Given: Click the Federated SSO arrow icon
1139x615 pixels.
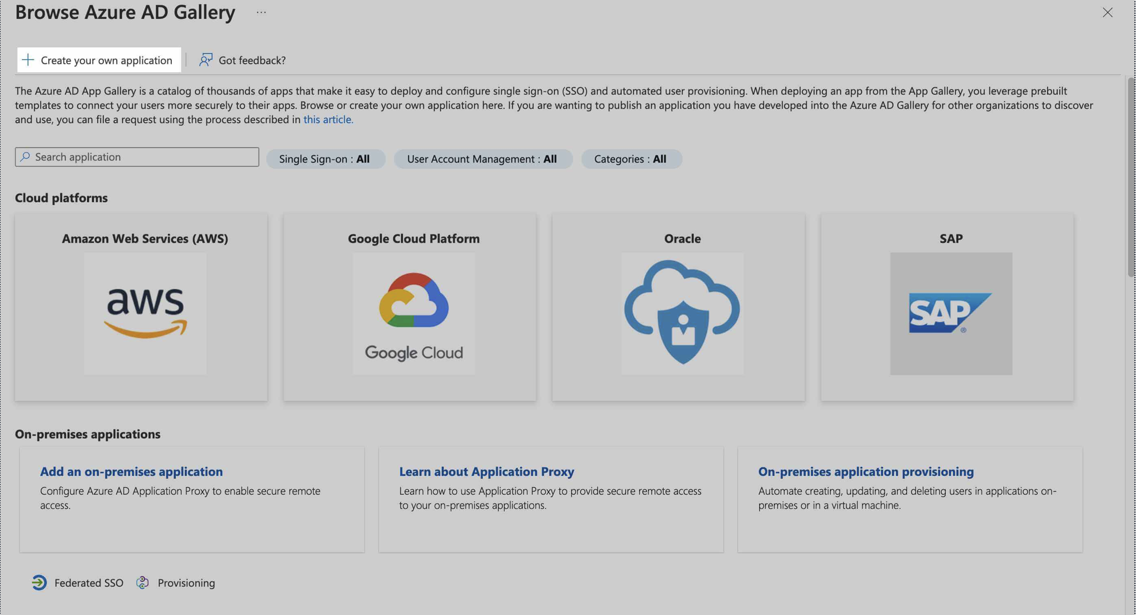Looking at the screenshot, I should (39, 582).
